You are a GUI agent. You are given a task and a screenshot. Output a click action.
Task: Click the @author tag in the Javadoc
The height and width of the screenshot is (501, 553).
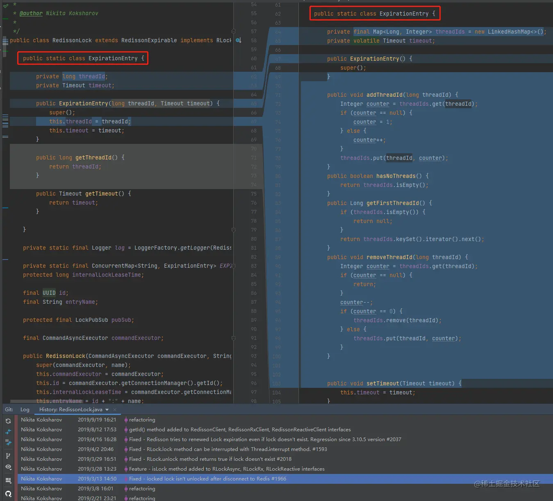point(31,13)
